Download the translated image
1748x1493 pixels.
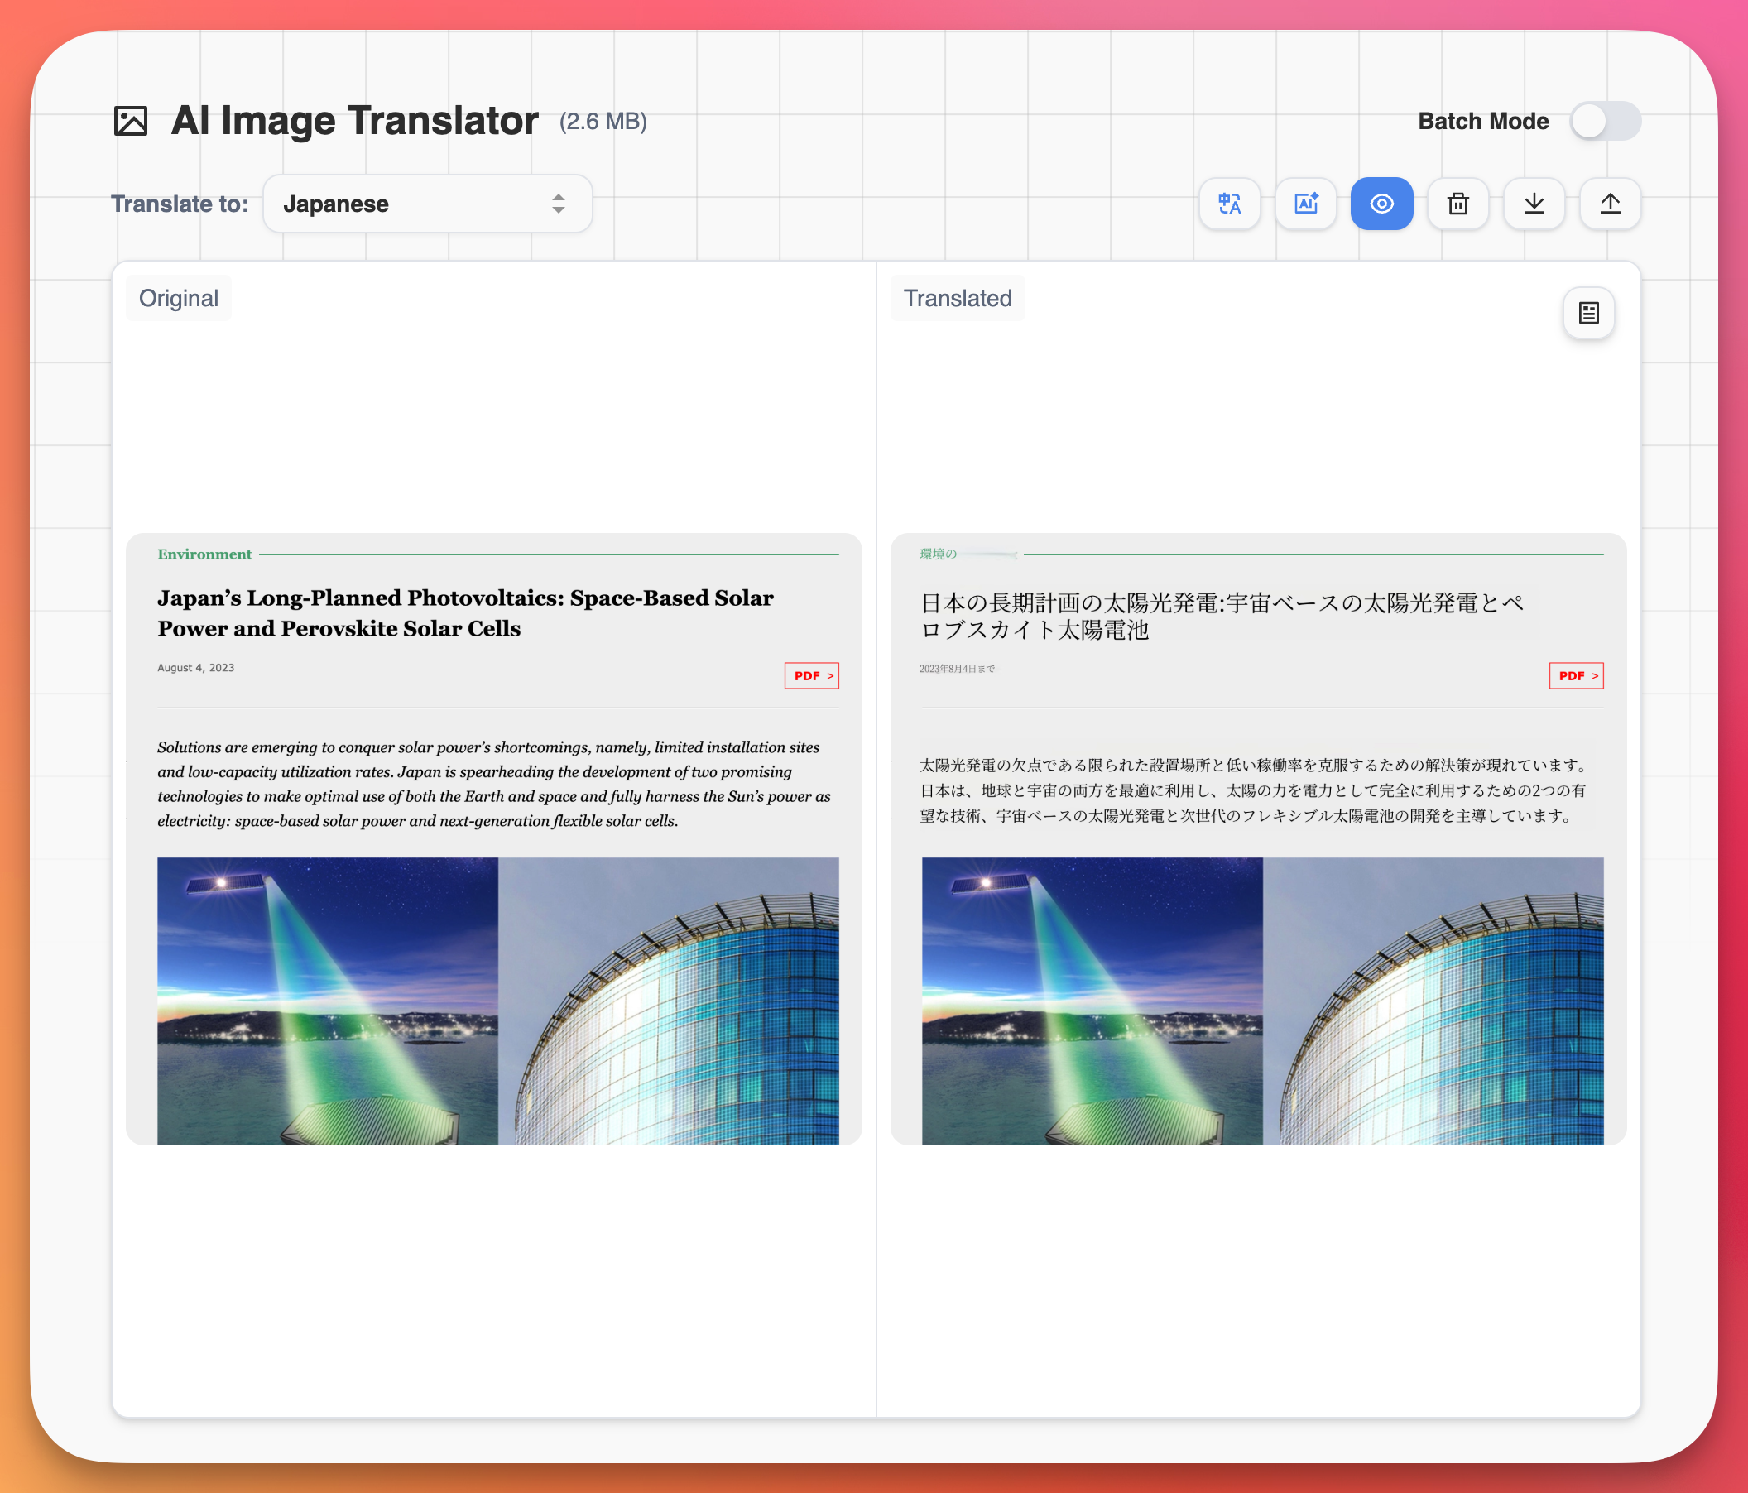(x=1533, y=204)
